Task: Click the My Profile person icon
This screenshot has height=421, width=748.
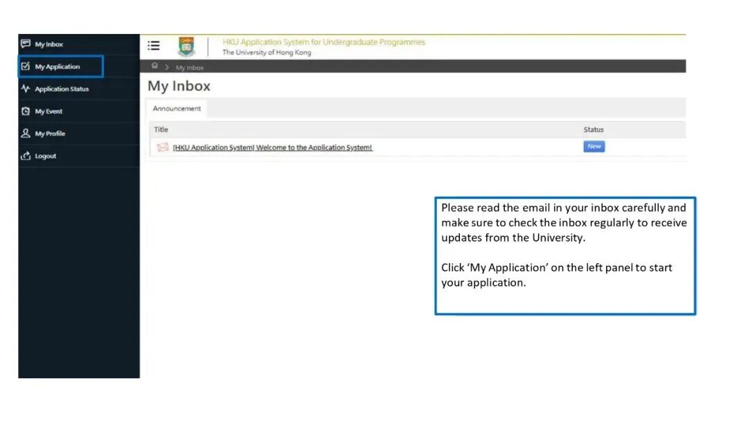Action: click(26, 134)
